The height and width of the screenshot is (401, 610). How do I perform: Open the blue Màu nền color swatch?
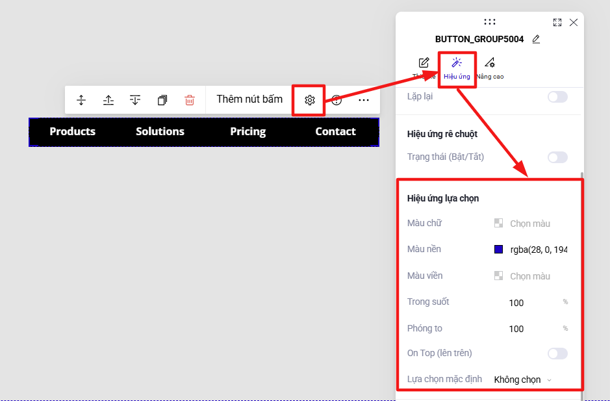pyautogui.click(x=498, y=249)
